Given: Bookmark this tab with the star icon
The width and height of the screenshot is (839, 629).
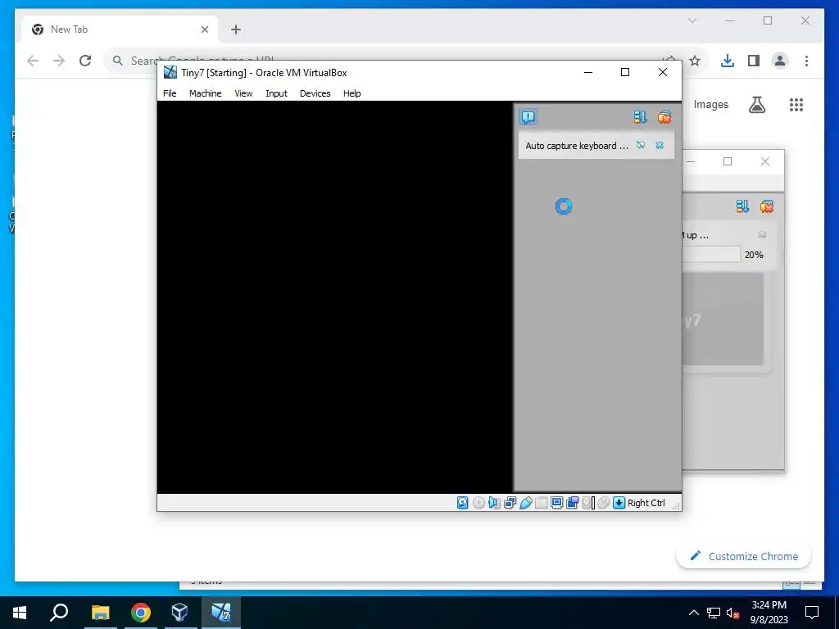Looking at the screenshot, I should coord(695,61).
